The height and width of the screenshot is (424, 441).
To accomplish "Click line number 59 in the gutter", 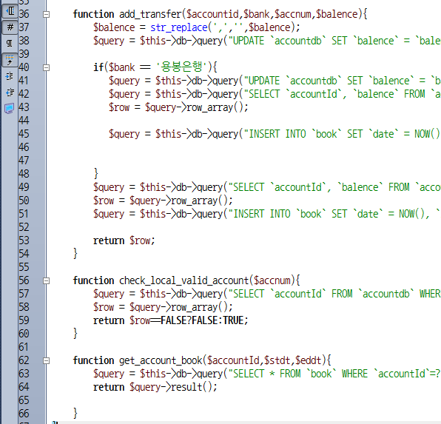I will click(x=24, y=320).
